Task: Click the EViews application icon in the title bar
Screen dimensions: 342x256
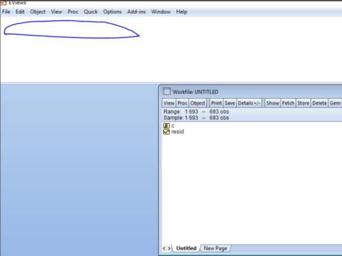Action: 3,3
